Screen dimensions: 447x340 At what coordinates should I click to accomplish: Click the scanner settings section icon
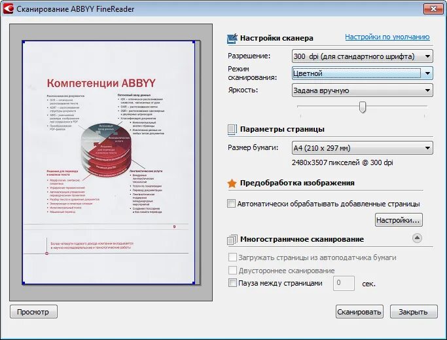click(x=232, y=39)
